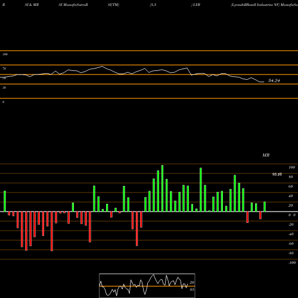Viewport: 298px width, 298px height.
Task: Click the 80 label on MR axis
Action: tap(291, 177)
